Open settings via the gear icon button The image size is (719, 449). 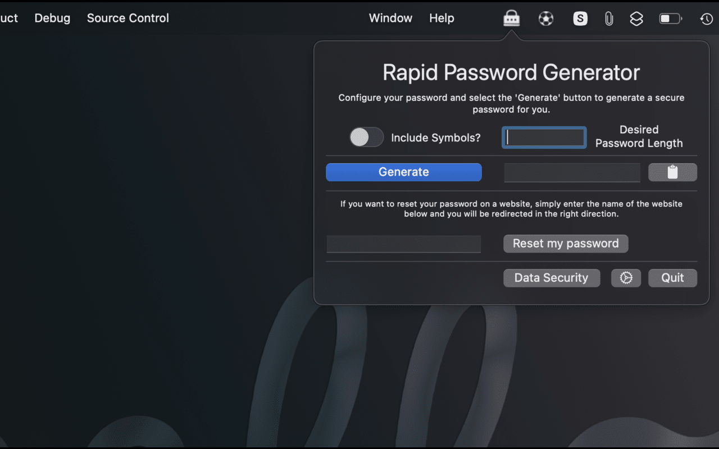point(626,278)
